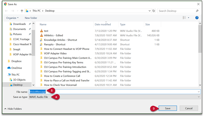
Task: Click the Cancel button
Action: pos(189,108)
